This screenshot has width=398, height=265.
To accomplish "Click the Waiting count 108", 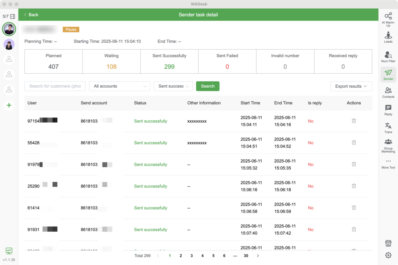I will coord(112,67).
